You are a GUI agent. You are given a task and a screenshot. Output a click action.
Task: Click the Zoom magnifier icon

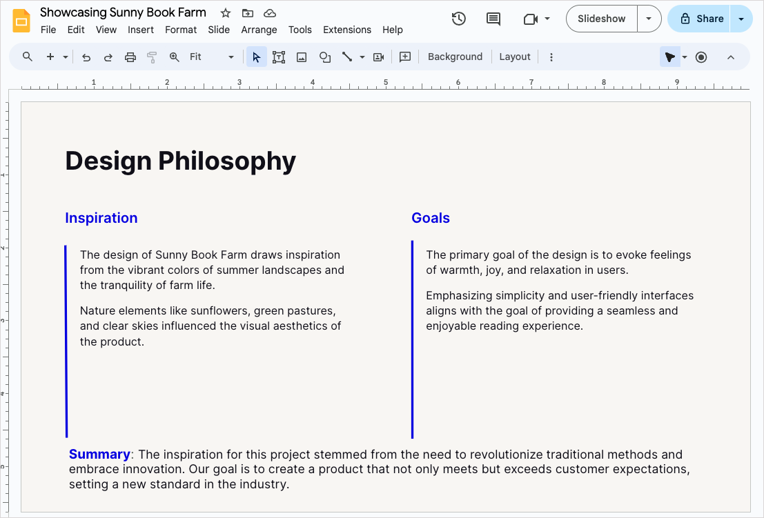tap(174, 57)
